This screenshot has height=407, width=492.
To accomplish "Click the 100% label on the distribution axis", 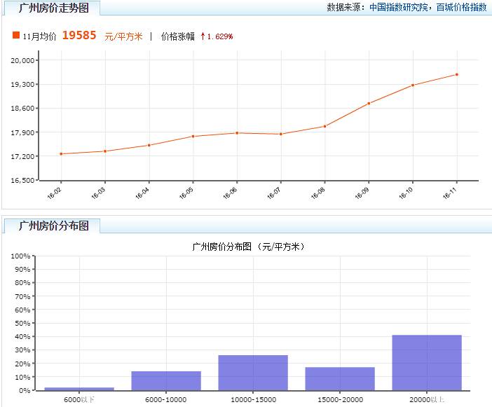I will [20, 256].
